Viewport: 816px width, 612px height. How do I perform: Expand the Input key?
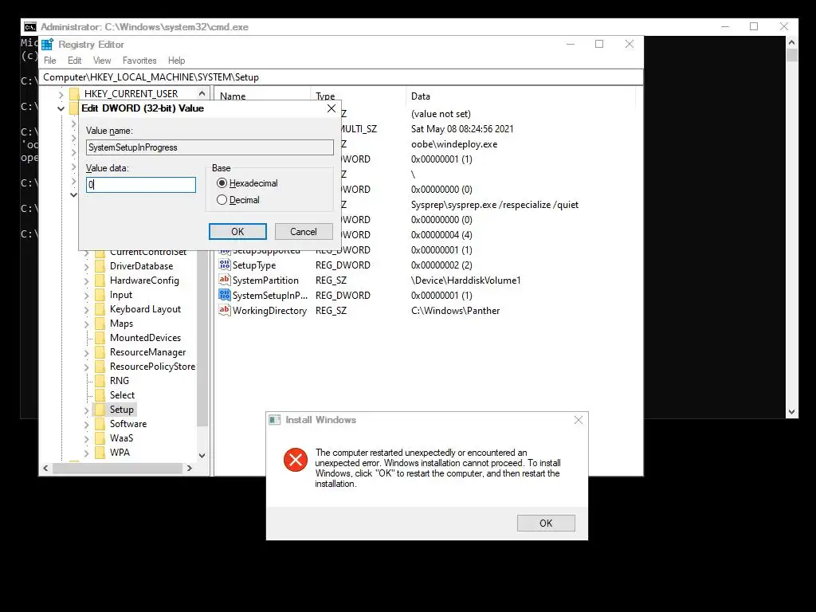pos(86,295)
